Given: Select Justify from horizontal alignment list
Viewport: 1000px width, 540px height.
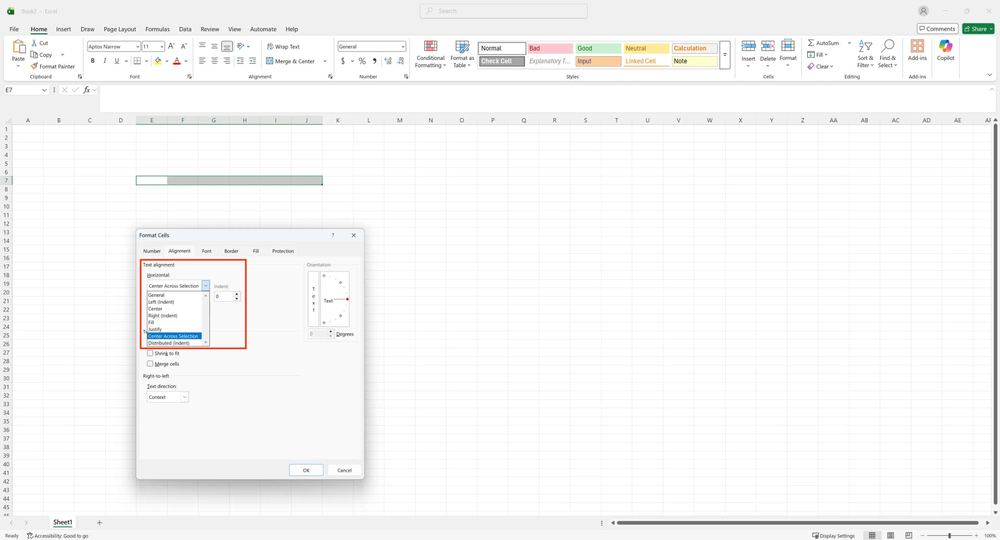Looking at the screenshot, I should (155, 329).
